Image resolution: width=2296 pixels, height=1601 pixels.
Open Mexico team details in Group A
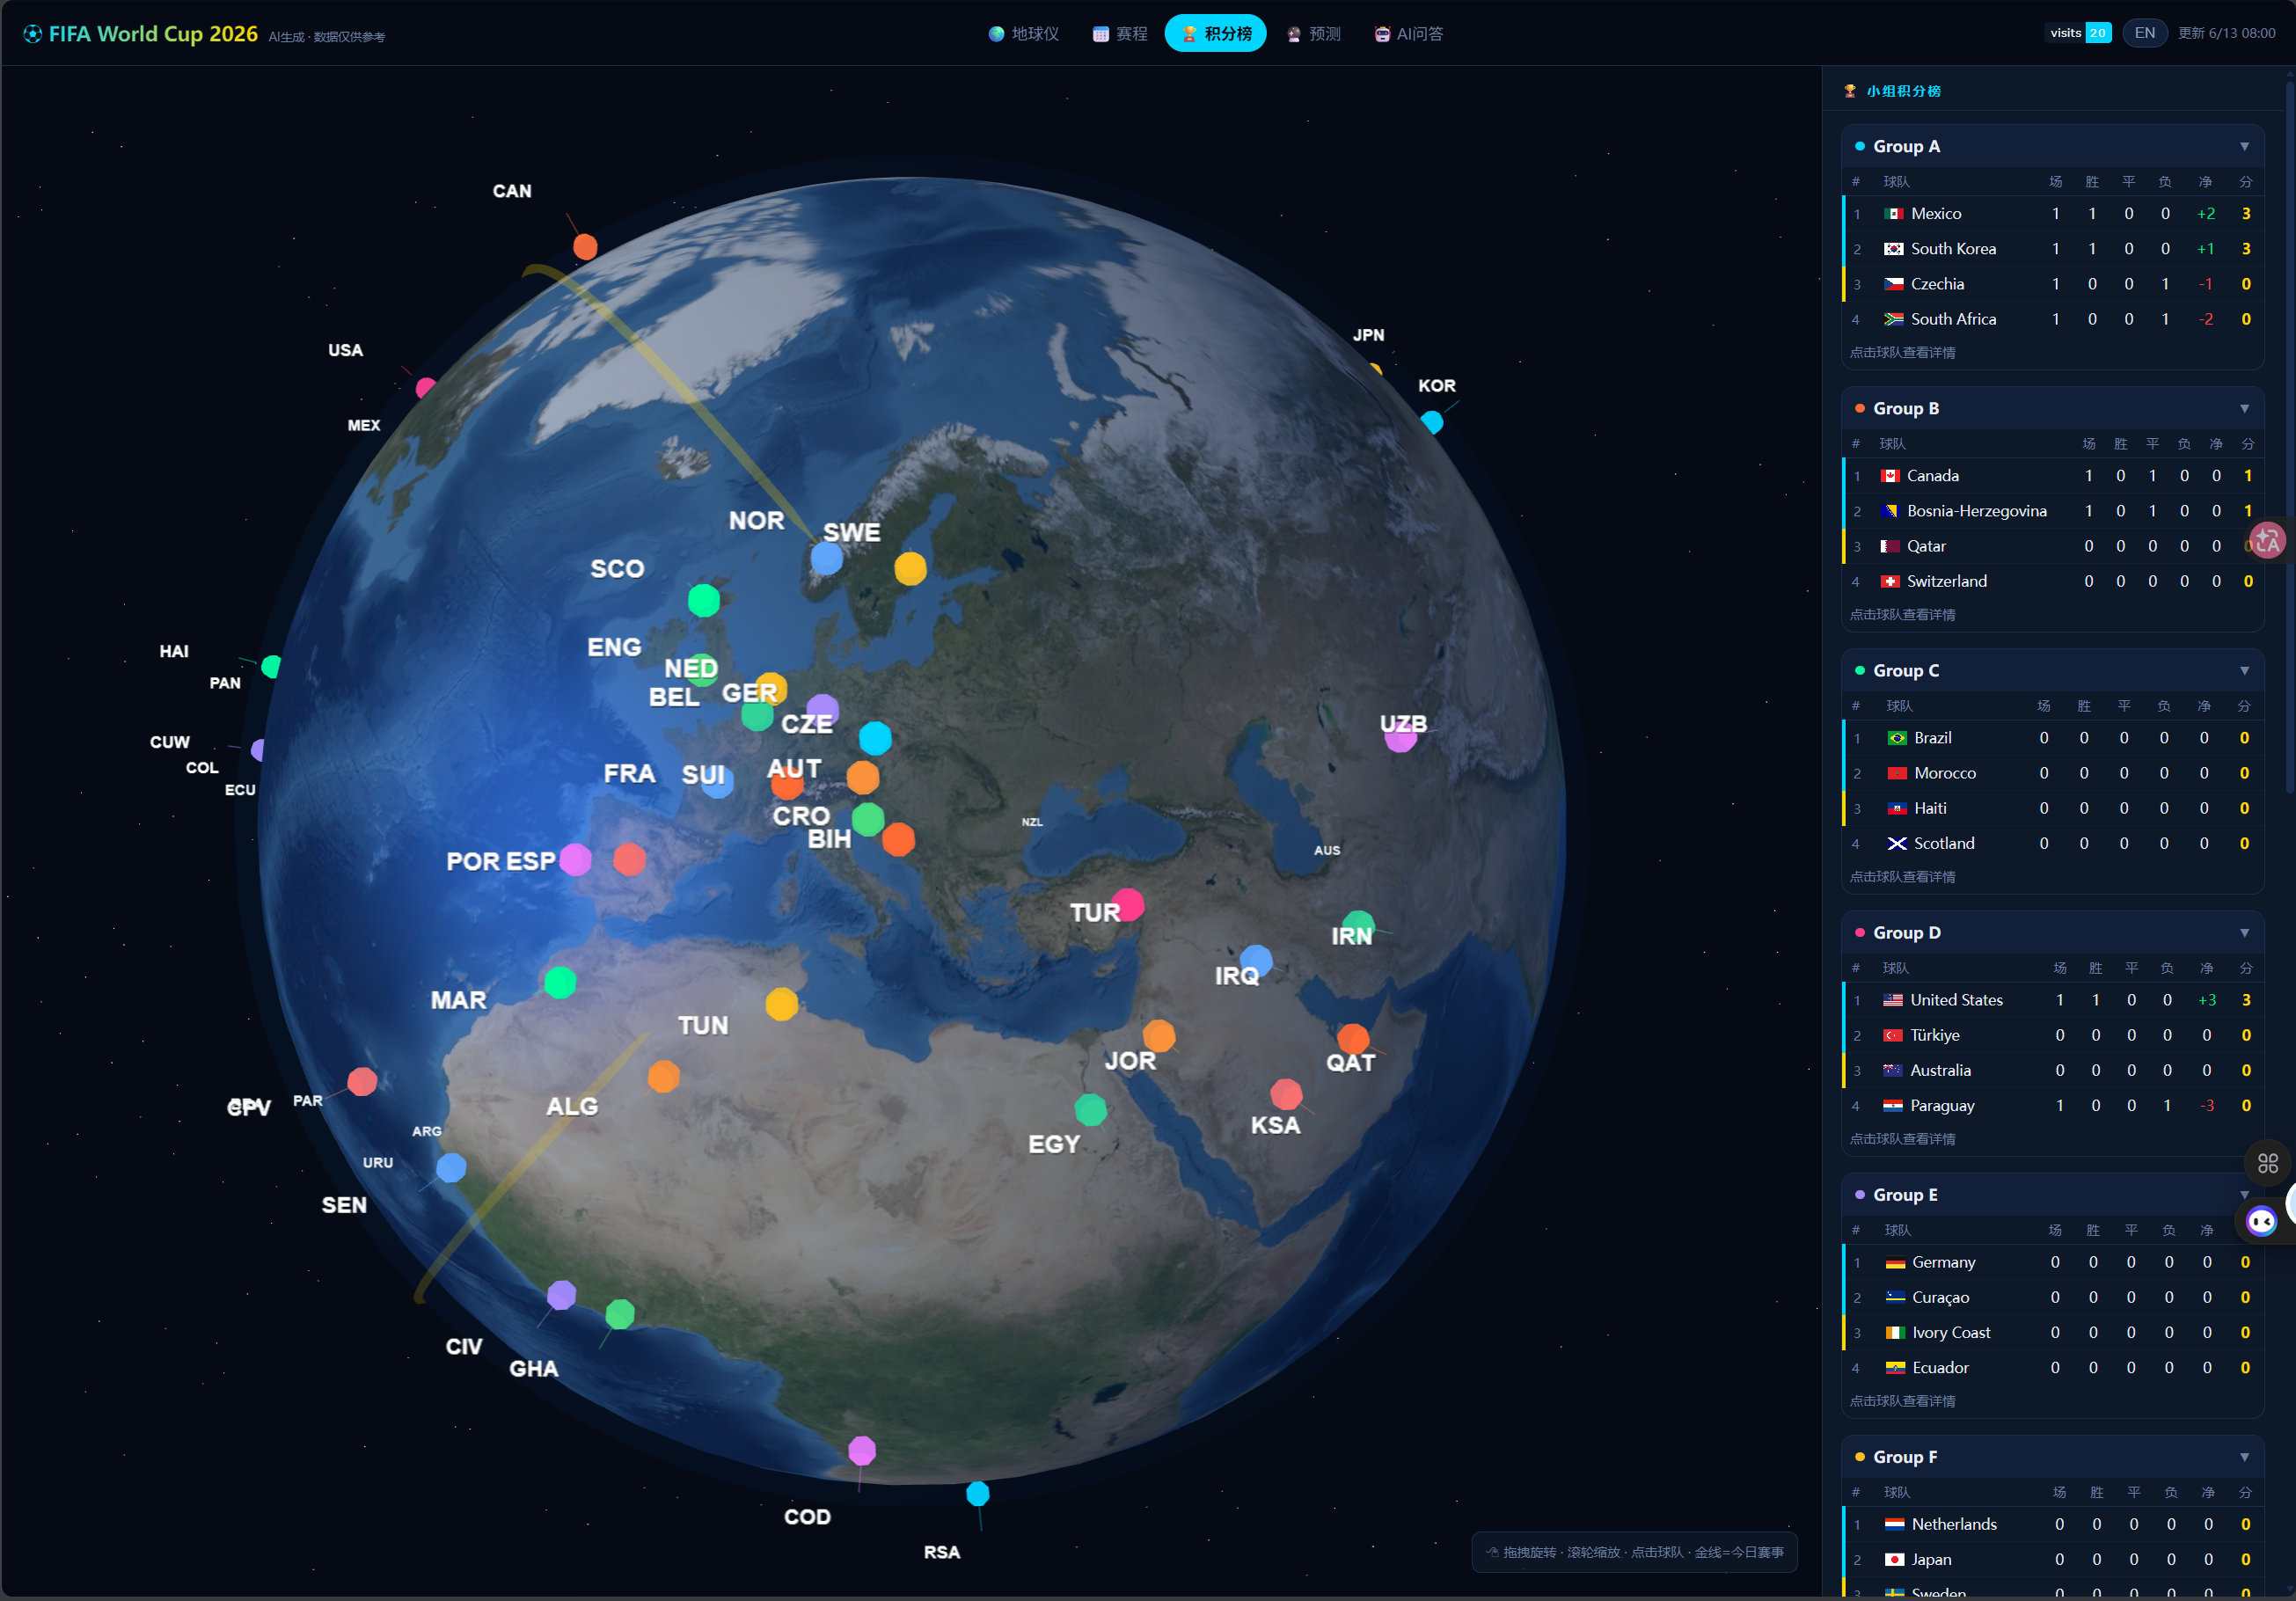[x=2053, y=214]
